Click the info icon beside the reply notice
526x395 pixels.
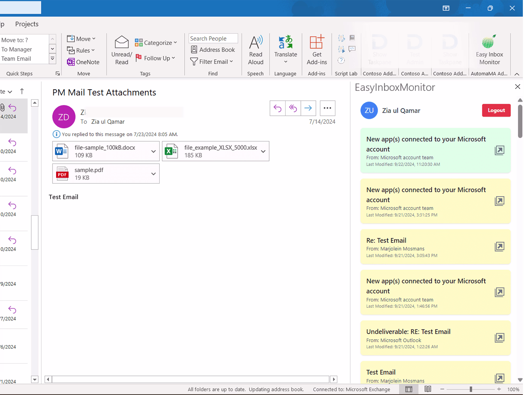[56, 134]
